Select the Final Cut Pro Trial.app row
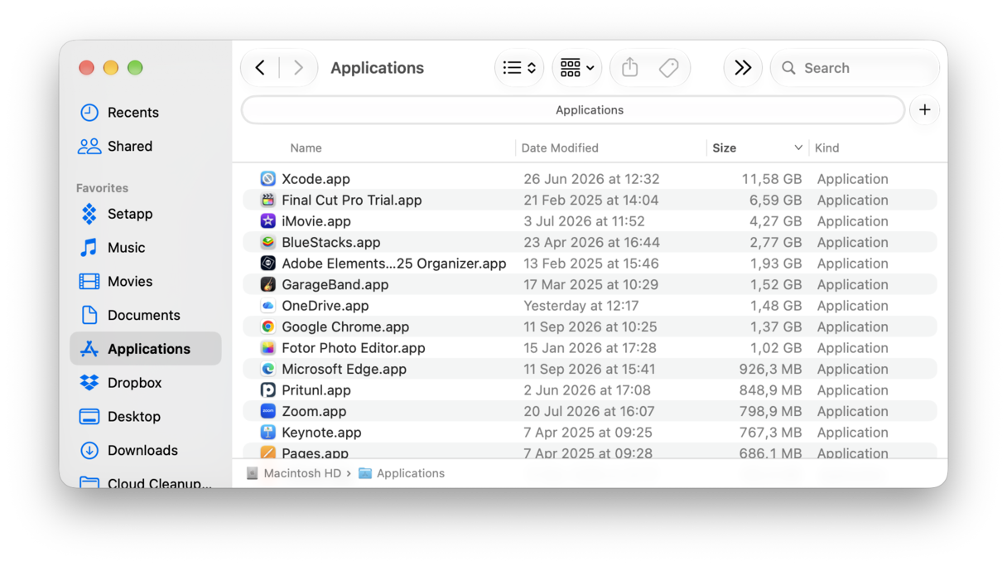1007x566 pixels. click(x=590, y=200)
